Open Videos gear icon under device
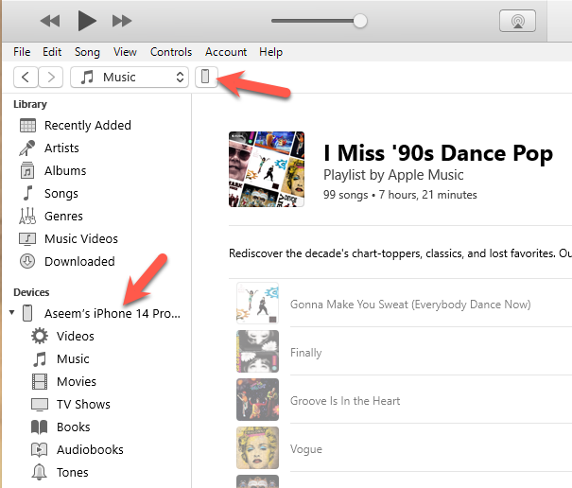 click(40, 336)
